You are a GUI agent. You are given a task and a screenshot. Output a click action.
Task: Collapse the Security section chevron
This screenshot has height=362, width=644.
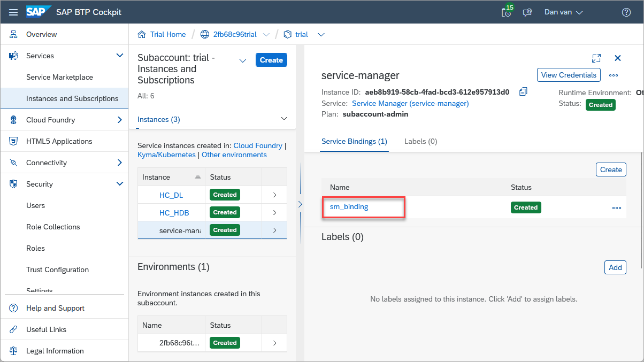click(x=120, y=184)
